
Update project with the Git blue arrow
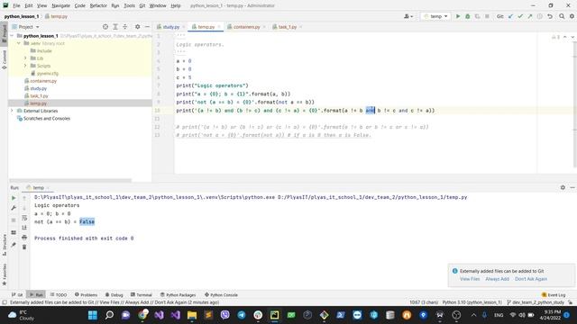[511, 16]
